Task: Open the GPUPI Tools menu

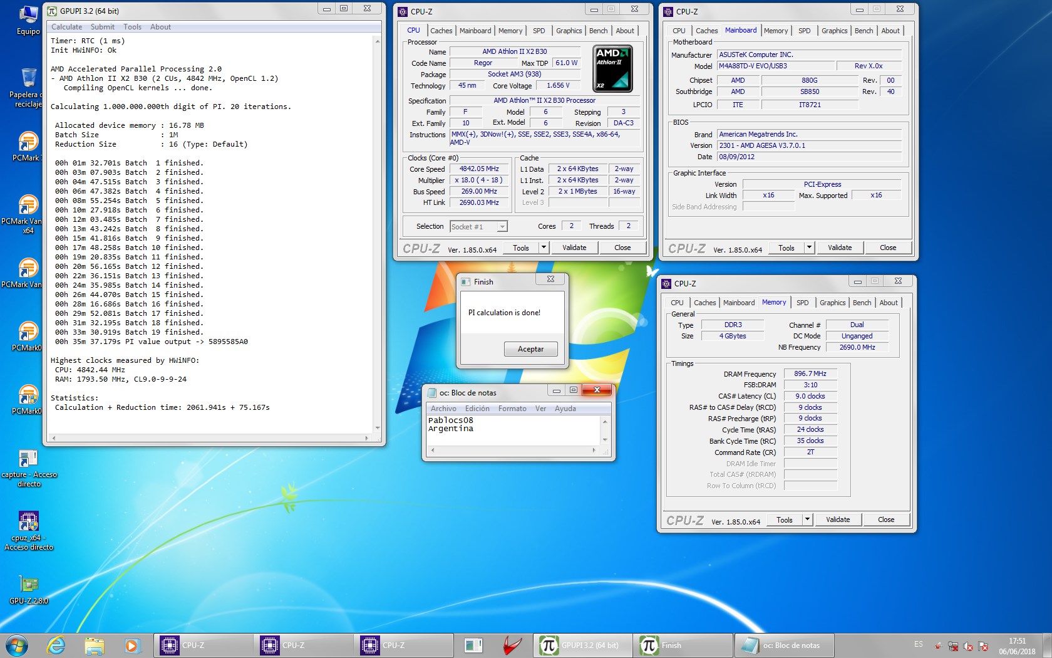Action: coord(132,27)
